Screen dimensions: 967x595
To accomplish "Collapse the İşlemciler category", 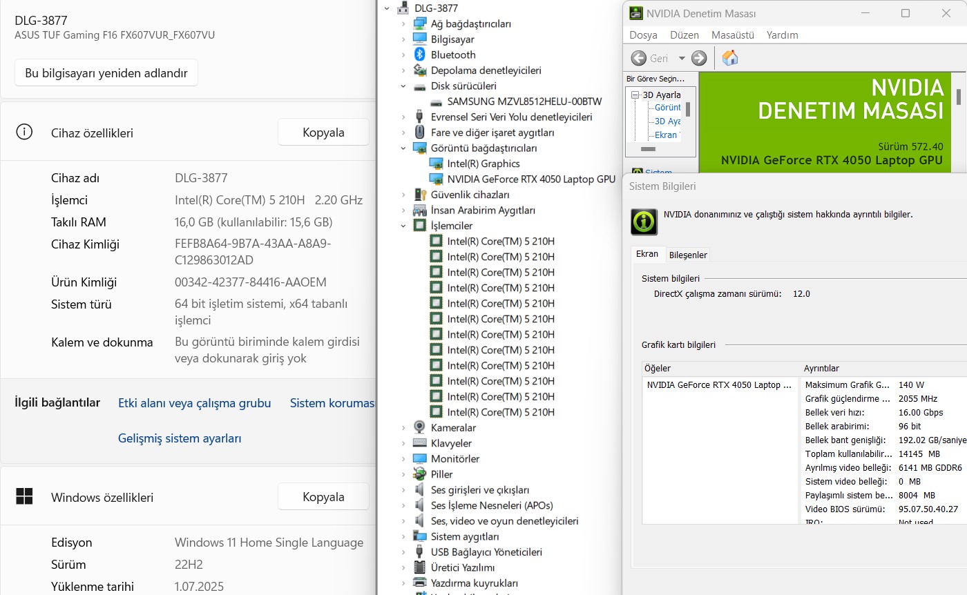I will click(x=403, y=226).
